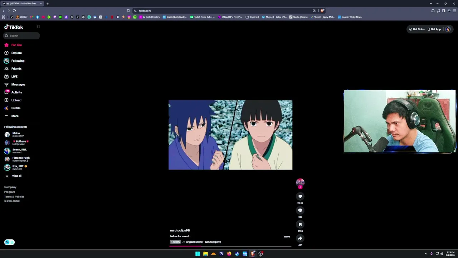Go to the Explore page
The image size is (458, 258).
point(13,53)
